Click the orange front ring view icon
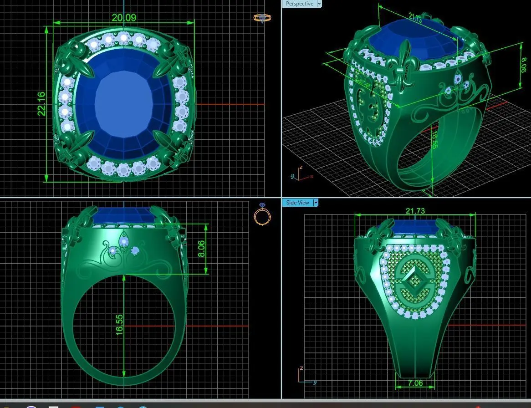 pyautogui.click(x=262, y=214)
